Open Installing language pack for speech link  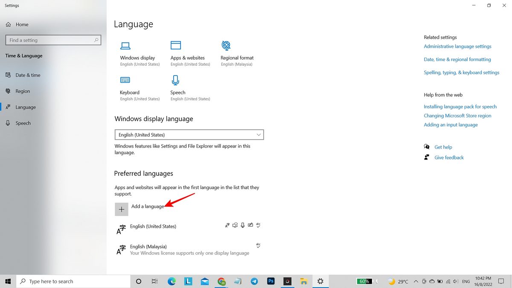(460, 107)
